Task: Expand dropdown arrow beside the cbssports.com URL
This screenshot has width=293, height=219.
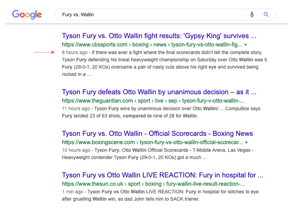Action: pos(246,45)
